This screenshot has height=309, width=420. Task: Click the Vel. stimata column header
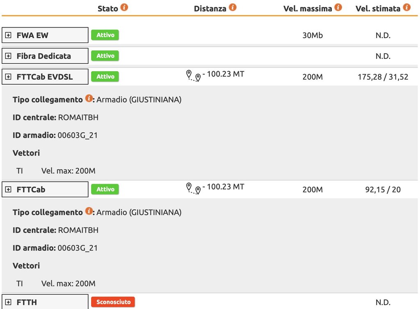pos(378,9)
